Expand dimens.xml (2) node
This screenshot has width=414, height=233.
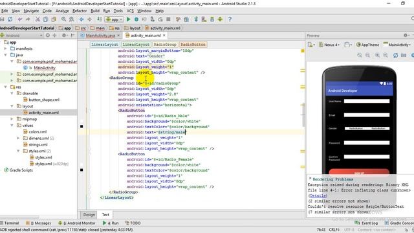tap(18, 138)
